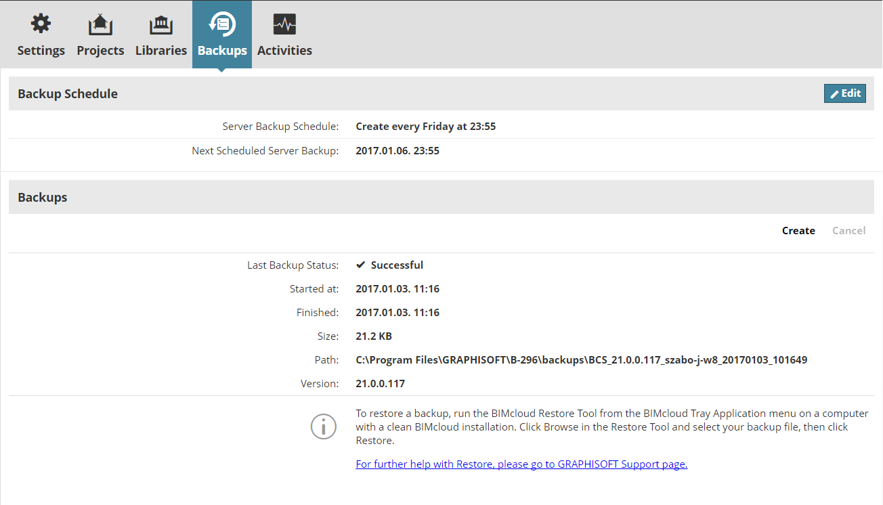Click the pencil icon on the Edit button
Screen dimensions: 883x505
(835, 93)
